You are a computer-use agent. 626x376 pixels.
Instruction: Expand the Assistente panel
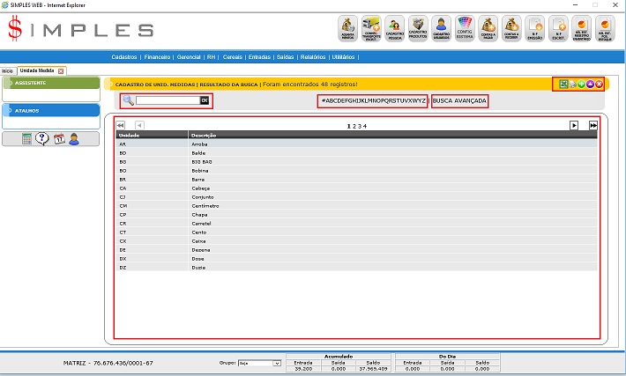[50, 83]
